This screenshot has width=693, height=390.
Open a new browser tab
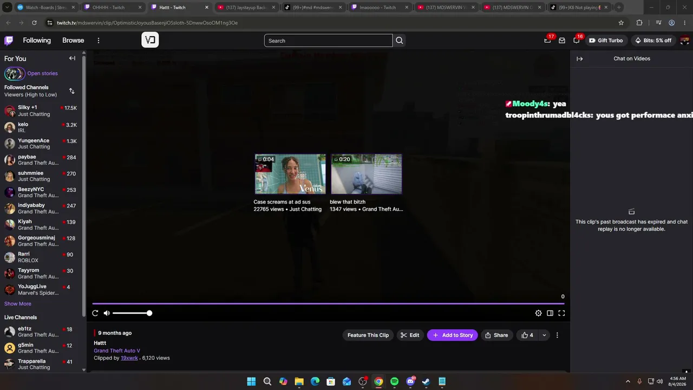[x=619, y=8]
